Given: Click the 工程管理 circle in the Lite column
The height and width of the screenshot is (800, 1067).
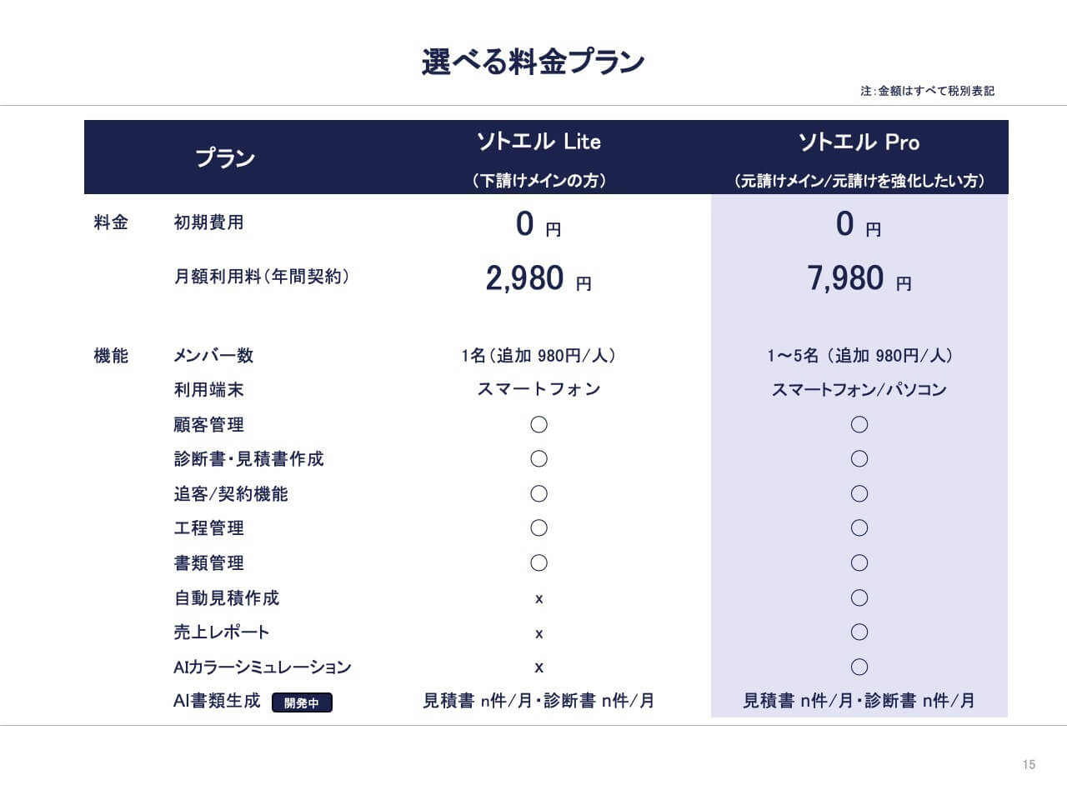Looking at the screenshot, I should pos(539,528).
